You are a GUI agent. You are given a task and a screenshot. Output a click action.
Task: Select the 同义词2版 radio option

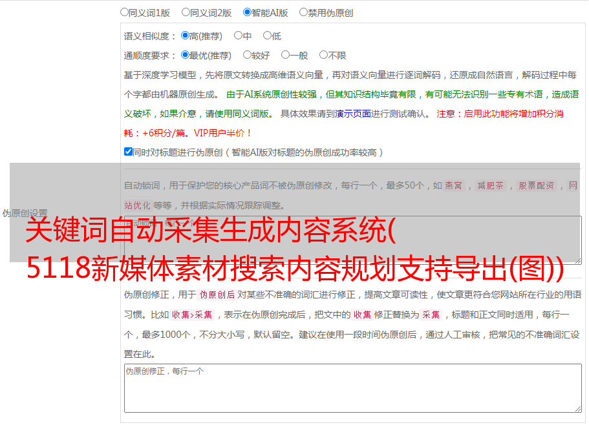point(186,12)
